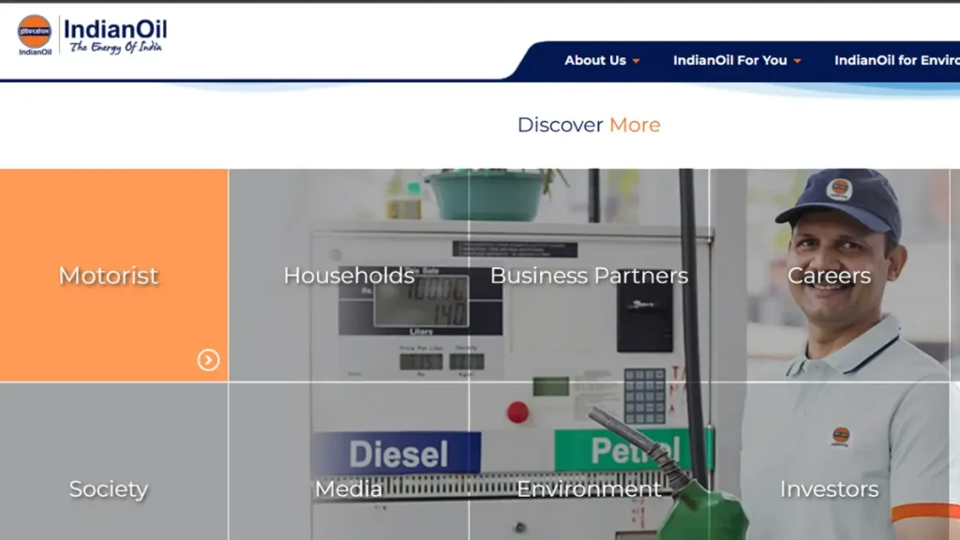The width and height of the screenshot is (960, 540).
Task: Click the numeric keypad on the fuel dispenser
Action: coord(644,395)
